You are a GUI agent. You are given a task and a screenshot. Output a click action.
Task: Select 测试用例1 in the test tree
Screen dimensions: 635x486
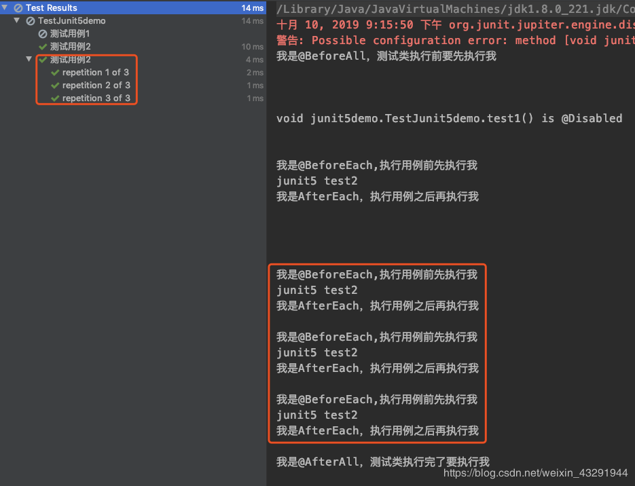click(x=68, y=33)
